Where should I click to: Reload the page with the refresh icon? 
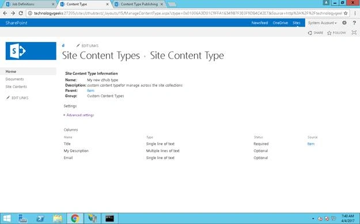pyautogui.click(x=21, y=13)
